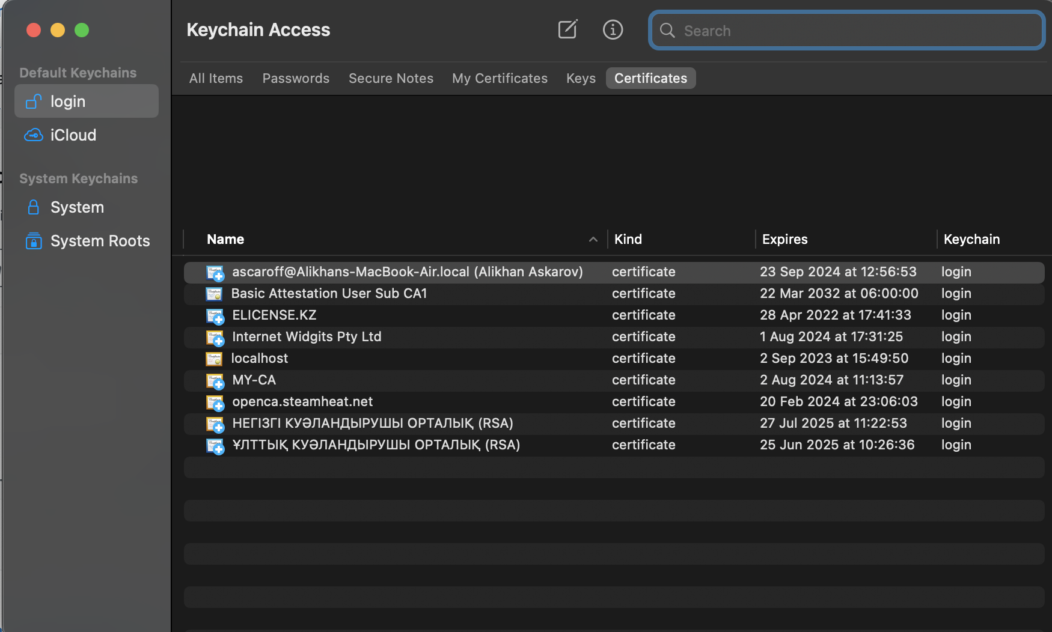Image resolution: width=1052 pixels, height=632 pixels.
Task: Toggle sort order arrow on Name column
Action: point(593,239)
